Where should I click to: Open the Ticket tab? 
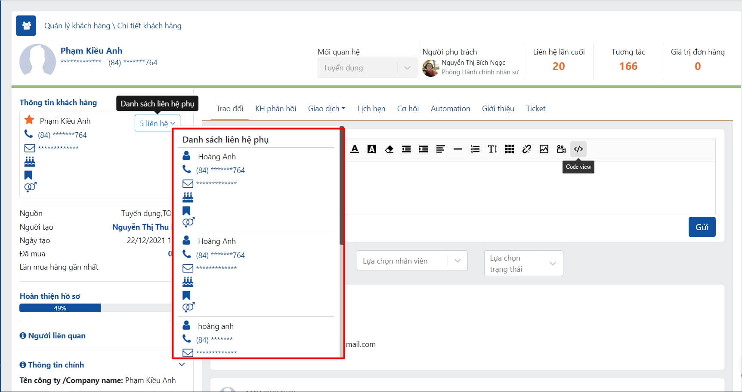[x=535, y=109]
